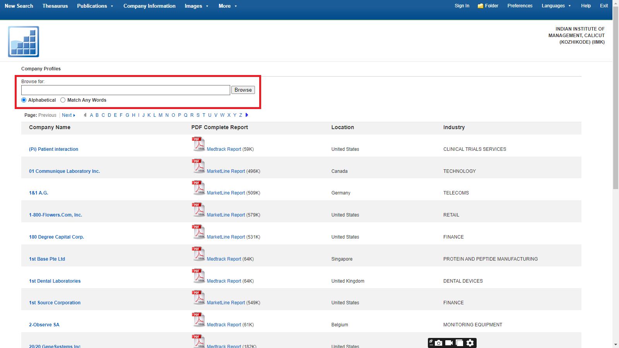The width and height of the screenshot is (619, 348).
Task: Open the Preferences menu item
Action: click(x=520, y=6)
